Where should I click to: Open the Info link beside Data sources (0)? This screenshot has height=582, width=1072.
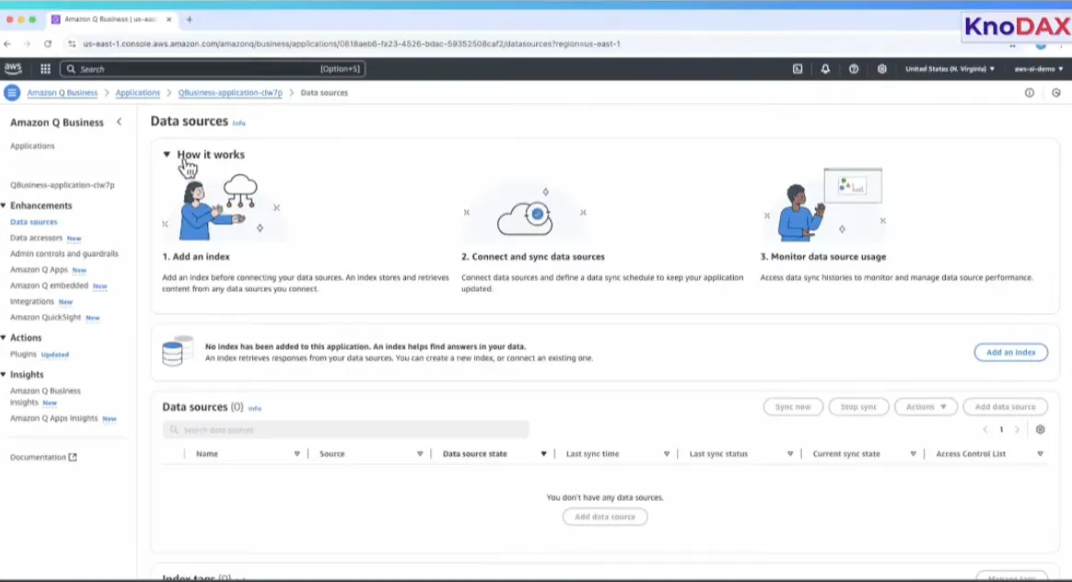click(x=255, y=408)
